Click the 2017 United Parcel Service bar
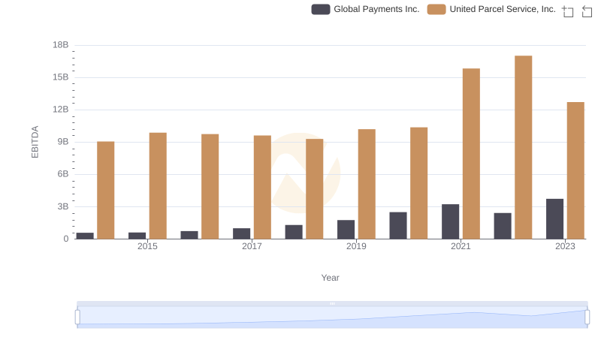Screen dimensions: 601x346 pyautogui.click(x=262, y=187)
